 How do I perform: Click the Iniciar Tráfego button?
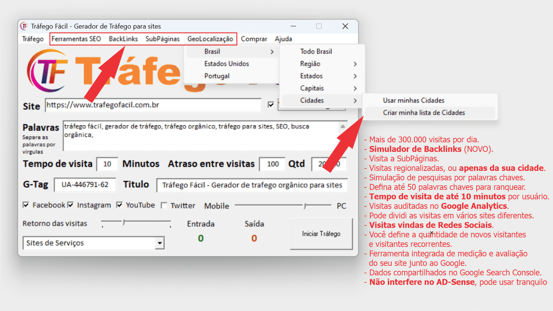321,234
